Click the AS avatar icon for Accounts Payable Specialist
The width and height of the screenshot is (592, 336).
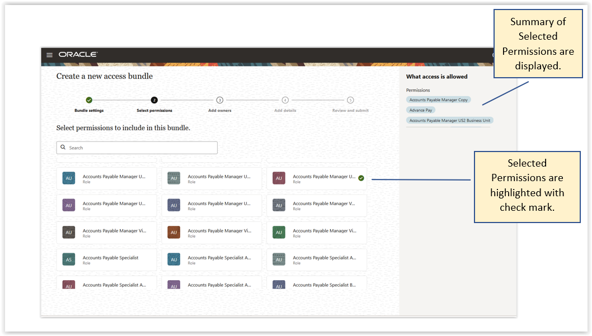(69, 259)
